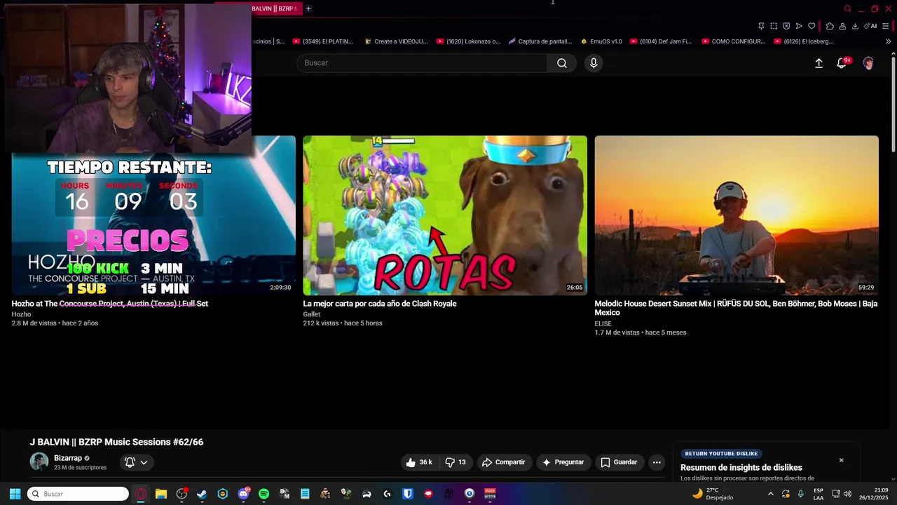The height and width of the screenshot is (505, 897).
Task: Open the browser AI assistant icon
Action: 870,26
